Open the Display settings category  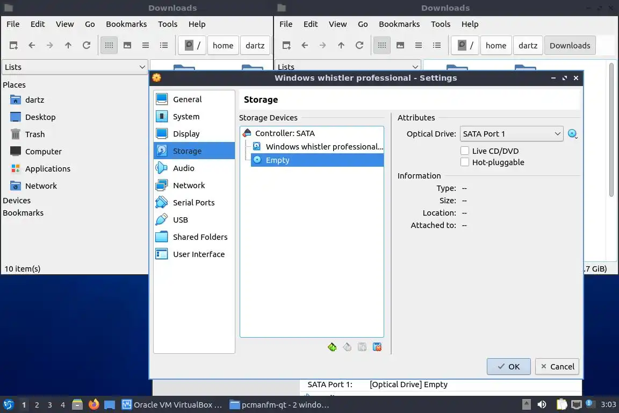pos(194,133)
